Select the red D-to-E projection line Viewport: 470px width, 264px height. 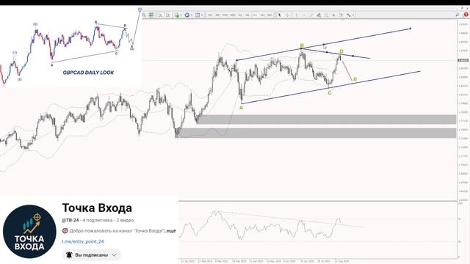point(347,70)
